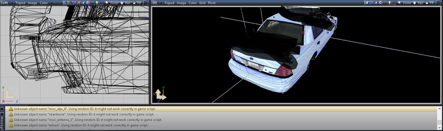Viewport: 443px width, 131px height.
Task: Click the clapperboard icon in 3D viewport
Action: point(385,3)
